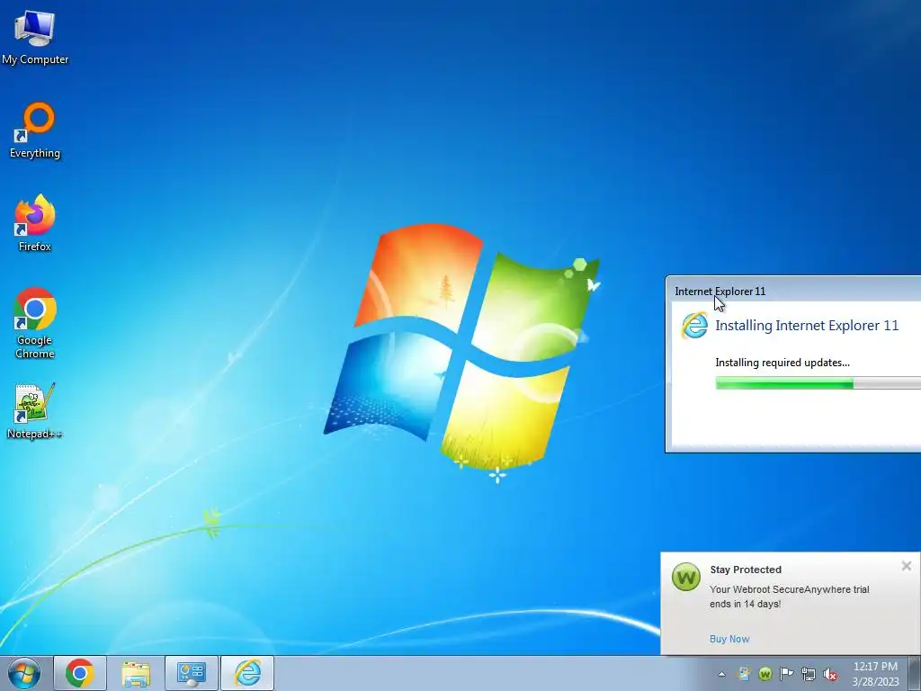The image size is (921, 691).
Task: Select the Everything search shortcut
Action: 35,130
